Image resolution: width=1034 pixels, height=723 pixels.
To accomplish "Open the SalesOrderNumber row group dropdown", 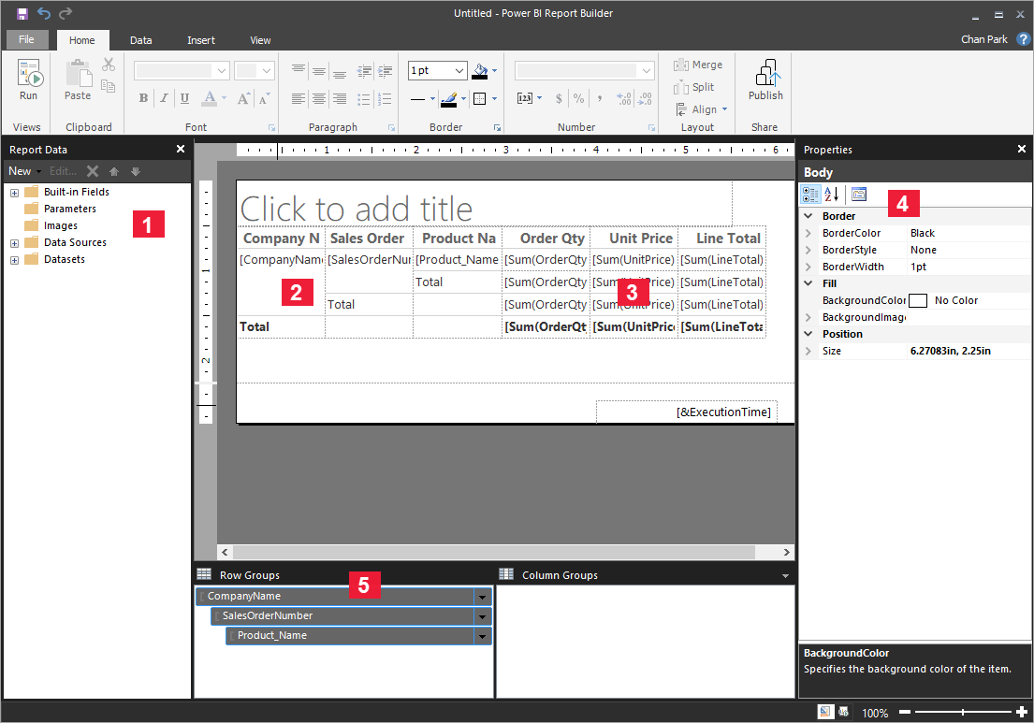I will [483, 616].
